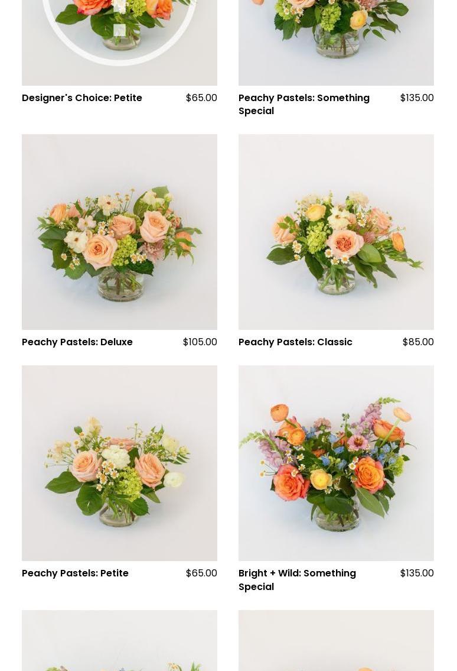Screen dimensions: 457x671
Task: Open the Peachy Pastels: Petite title link
Action: point(75,573)
